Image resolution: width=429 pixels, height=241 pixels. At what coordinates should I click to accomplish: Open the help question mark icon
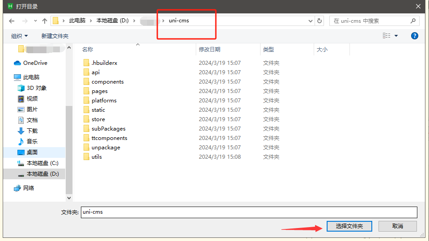click(414, 36)
